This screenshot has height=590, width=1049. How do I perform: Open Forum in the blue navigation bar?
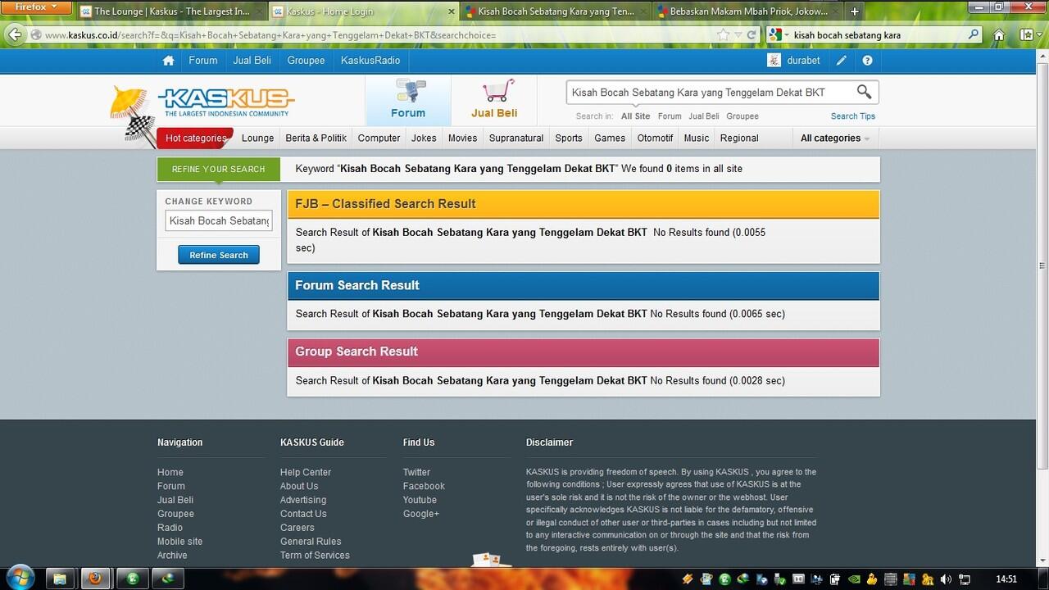(x=203, y=61)
